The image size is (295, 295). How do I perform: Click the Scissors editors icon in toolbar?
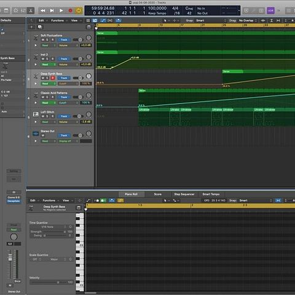[x=31, y=10]
